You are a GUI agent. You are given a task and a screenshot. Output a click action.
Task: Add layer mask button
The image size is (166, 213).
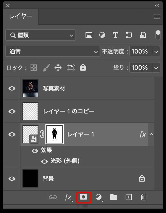(x=83, y=197)
